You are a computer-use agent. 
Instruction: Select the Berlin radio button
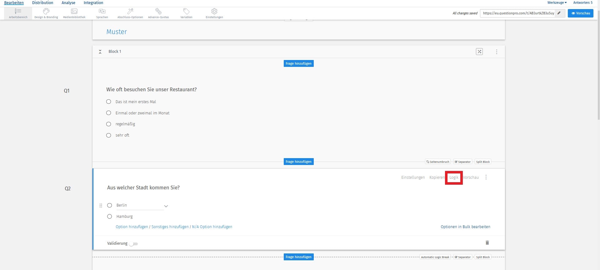(x=110, y=205)
